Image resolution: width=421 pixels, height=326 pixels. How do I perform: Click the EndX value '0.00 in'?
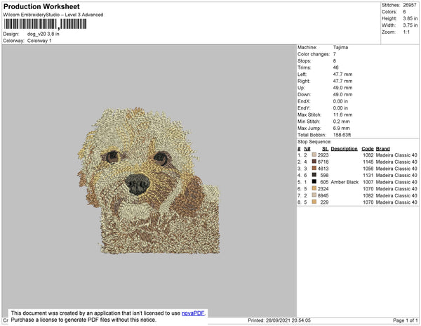click(x=340, y=101)
